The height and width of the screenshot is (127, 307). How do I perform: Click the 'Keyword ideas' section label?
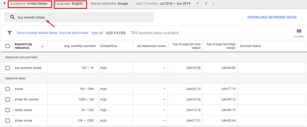point(16,78)
